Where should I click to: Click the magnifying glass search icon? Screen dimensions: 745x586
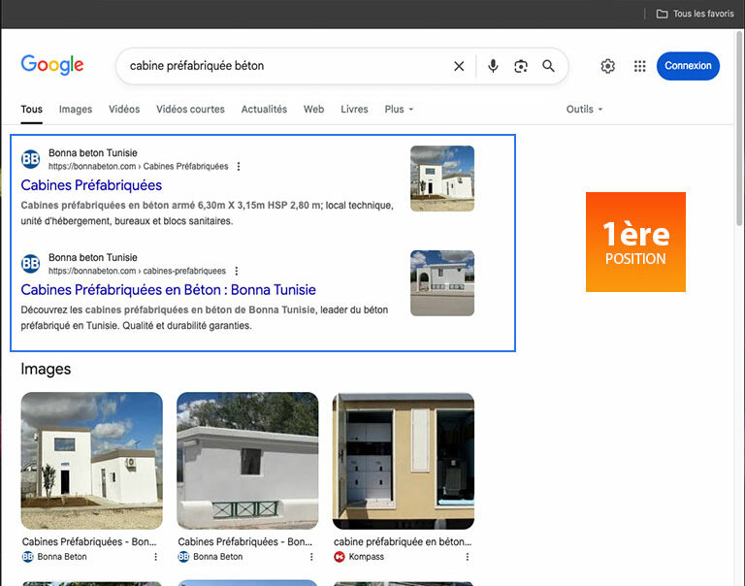[548, 66]
